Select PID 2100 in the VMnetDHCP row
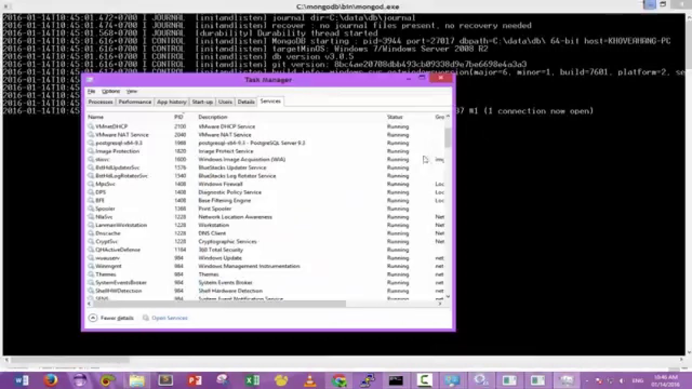692x389 pixels. tap(180, 126)
